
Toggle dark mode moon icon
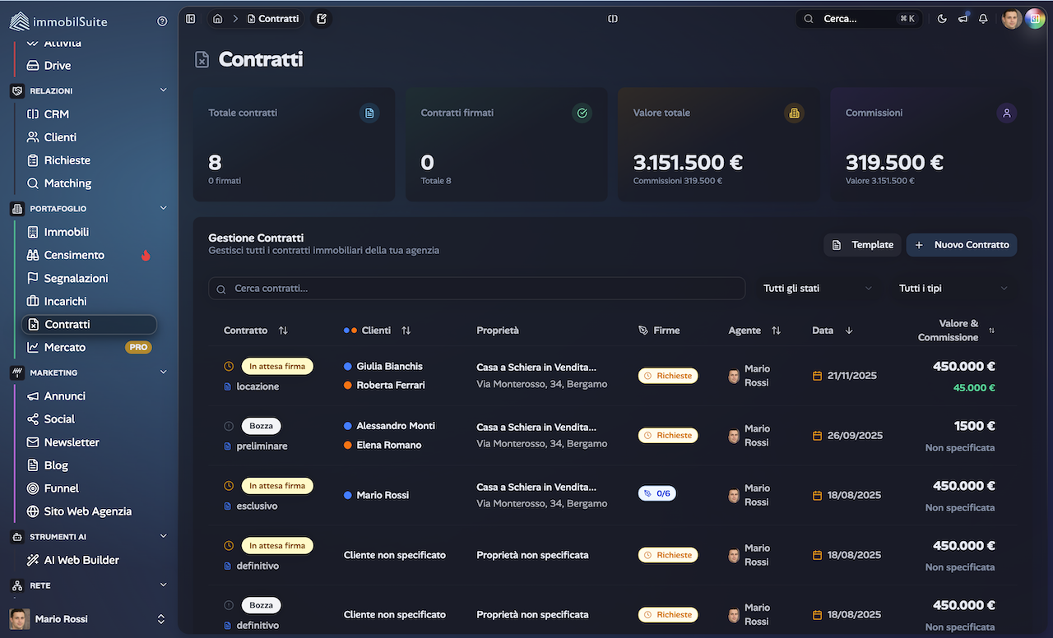point(942,19)
